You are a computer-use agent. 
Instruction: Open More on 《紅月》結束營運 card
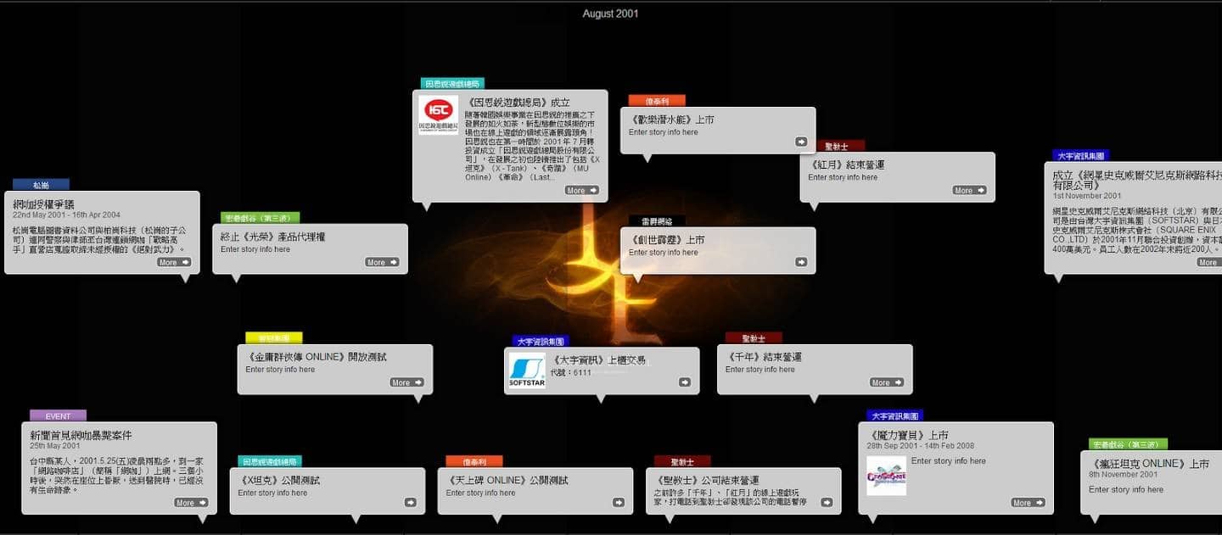(969, 190)
